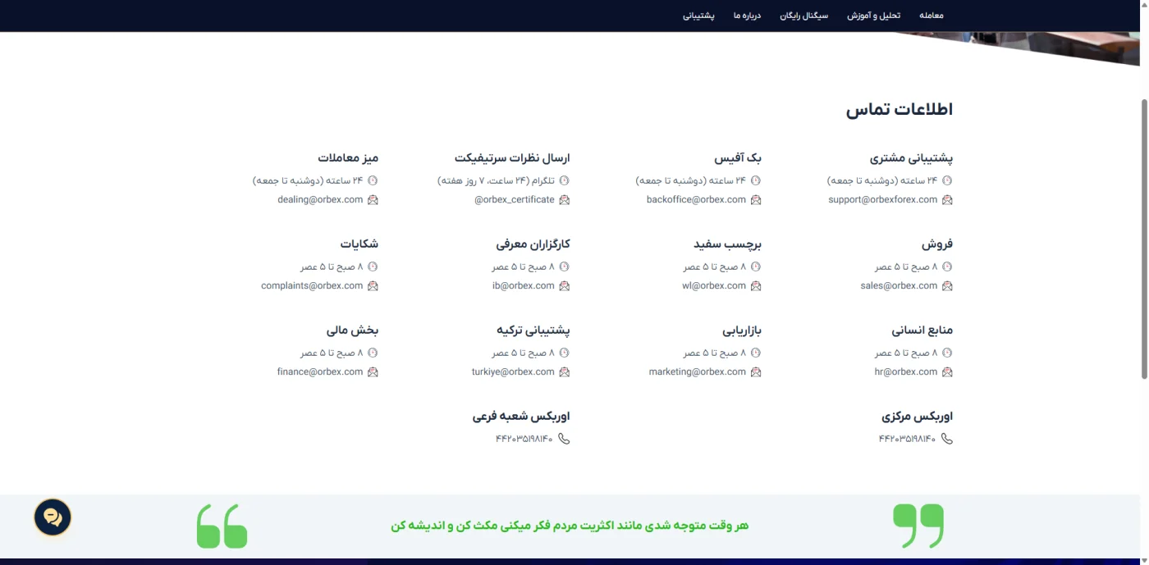Open the تحلیل و آموزش menu

click(874, 16)
